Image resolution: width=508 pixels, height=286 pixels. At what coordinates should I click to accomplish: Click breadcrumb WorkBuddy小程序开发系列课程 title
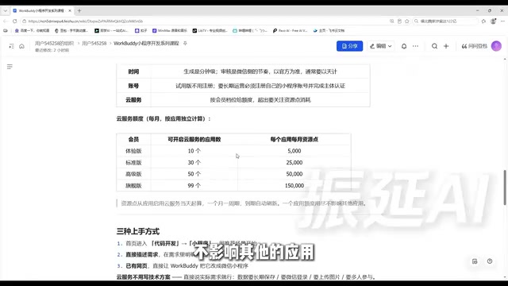146,43
